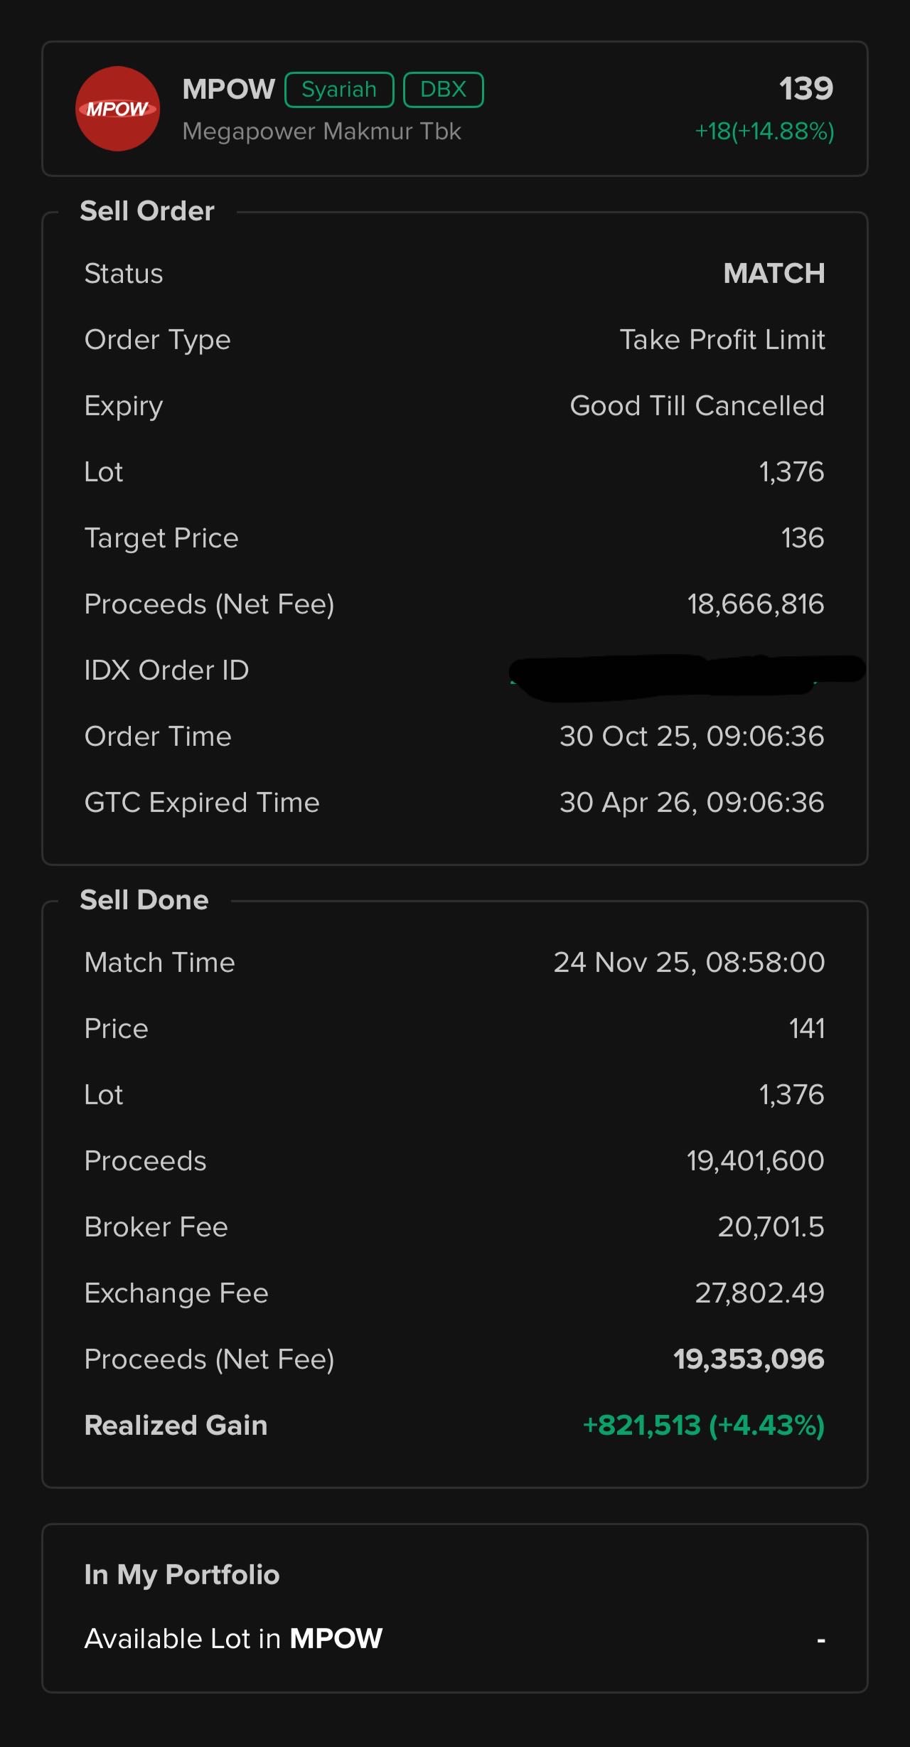Tap the Take Profit Limit order type
Image resolution: width=910 pixels, height=1747 pixels.
(x=722, y=340)
